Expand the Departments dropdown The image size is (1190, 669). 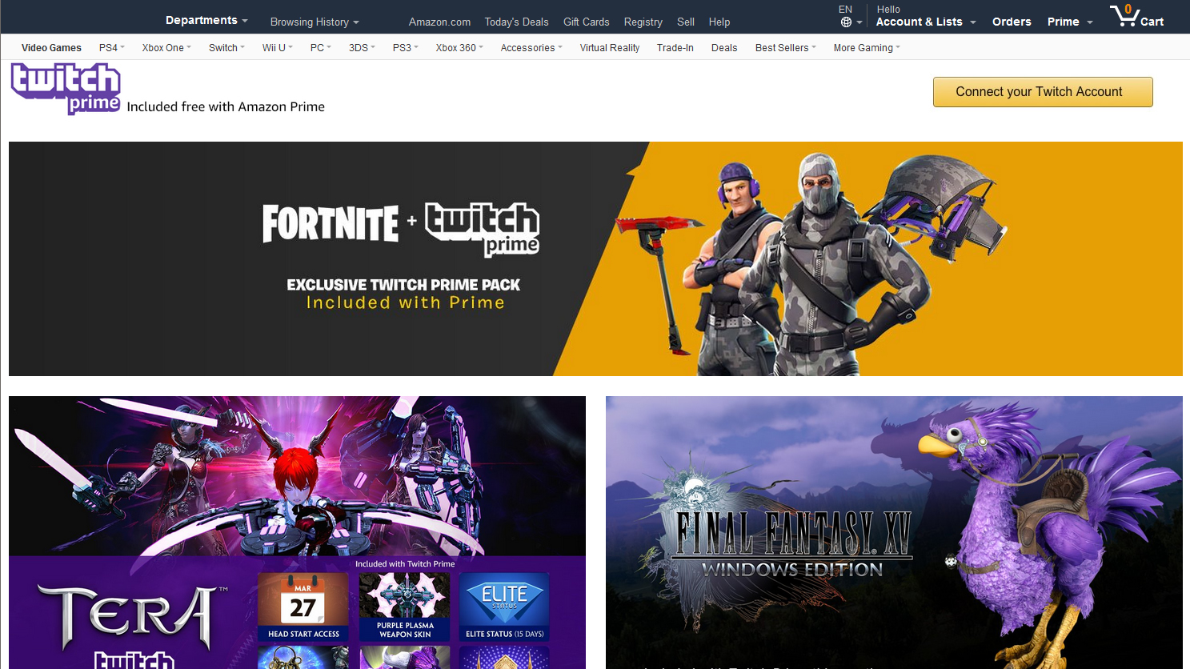tap(206, 20)
